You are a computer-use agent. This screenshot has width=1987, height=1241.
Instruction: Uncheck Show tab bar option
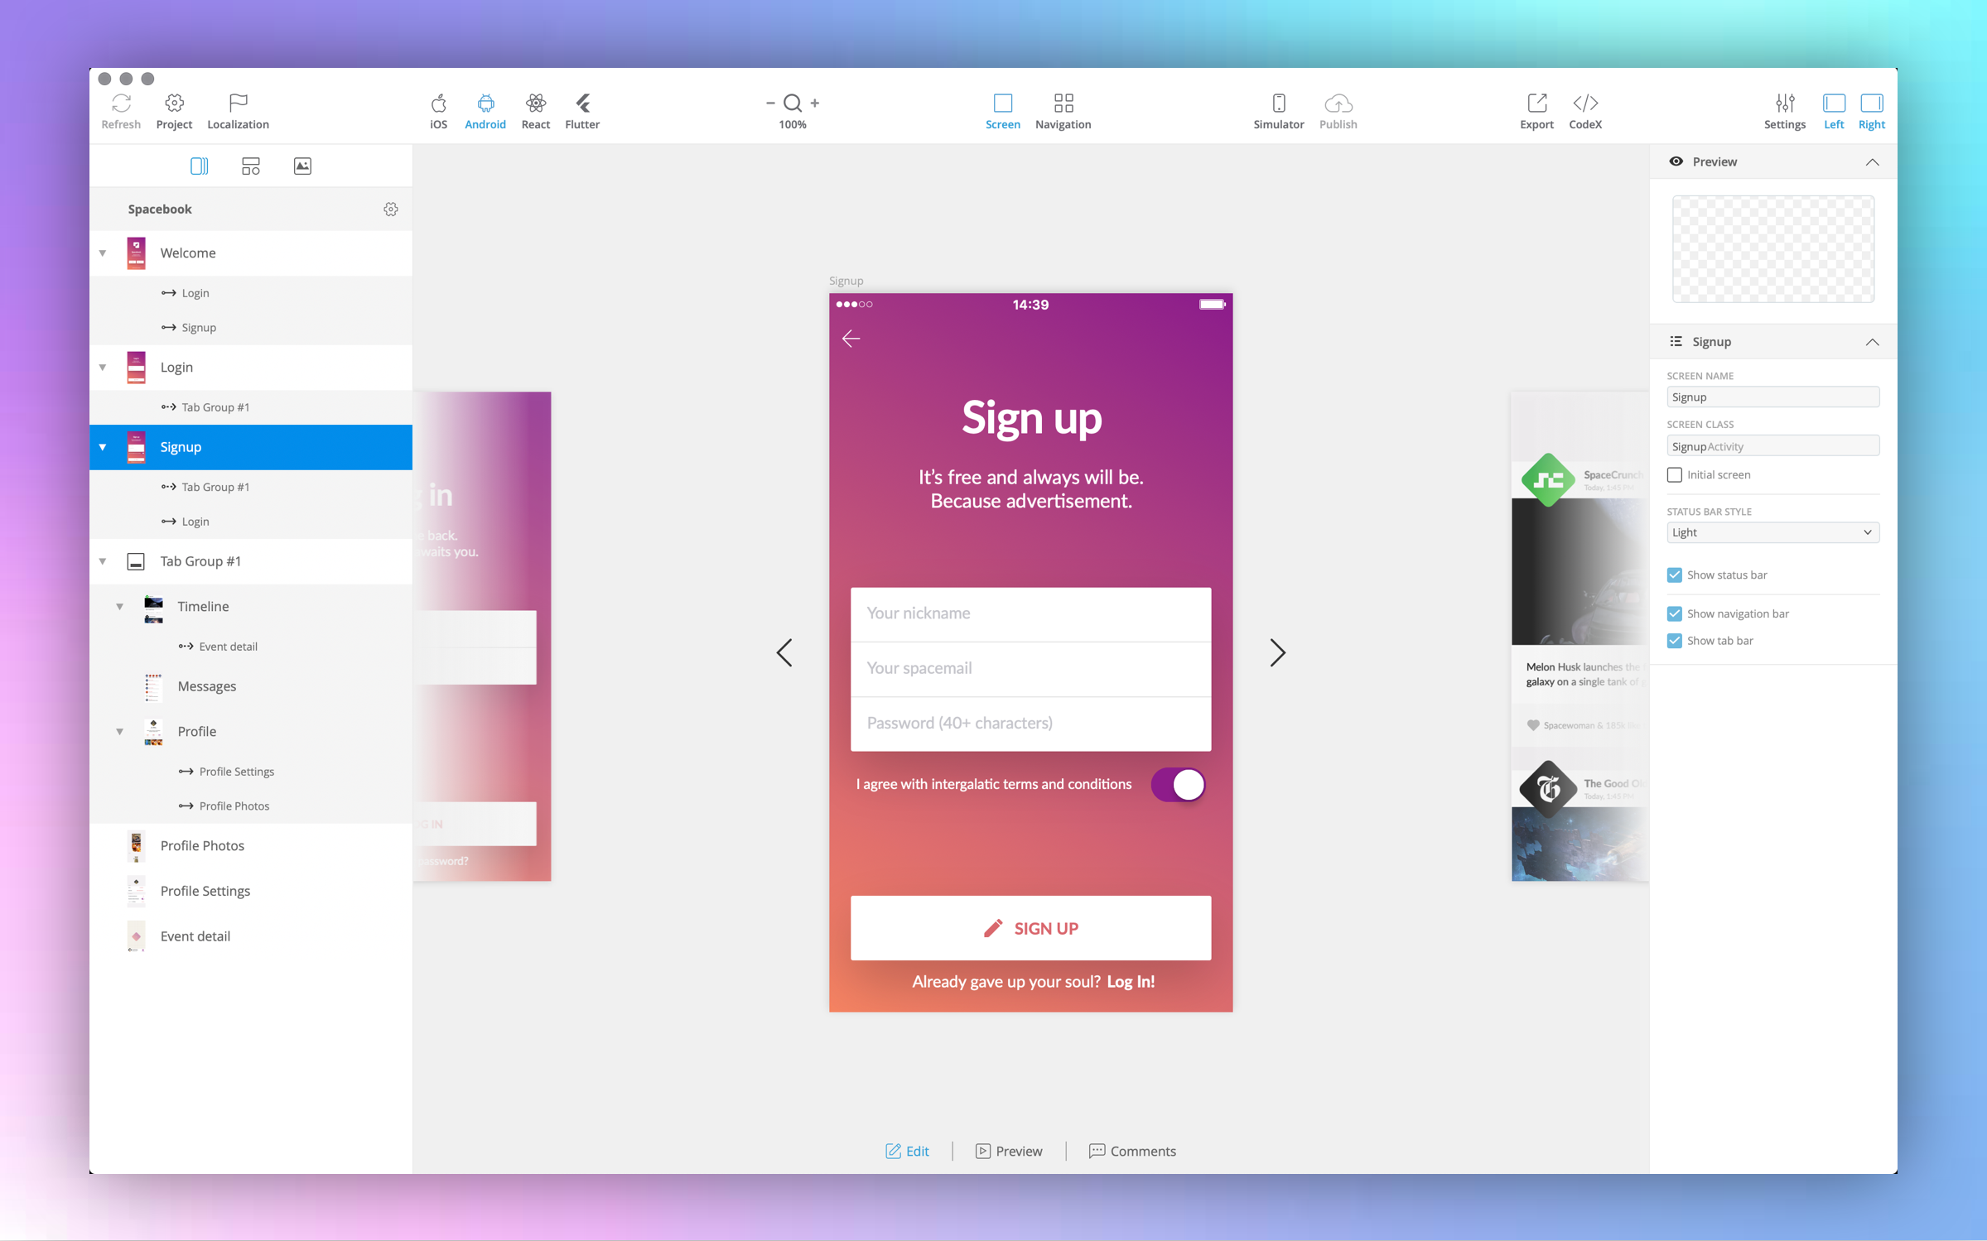click(x=1675, y=641)
